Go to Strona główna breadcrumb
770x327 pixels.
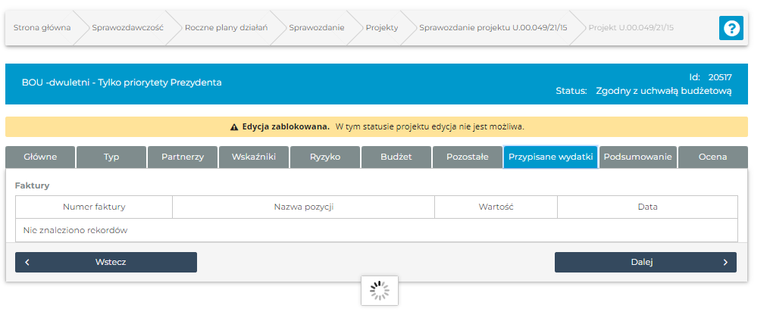coord(42,28)
